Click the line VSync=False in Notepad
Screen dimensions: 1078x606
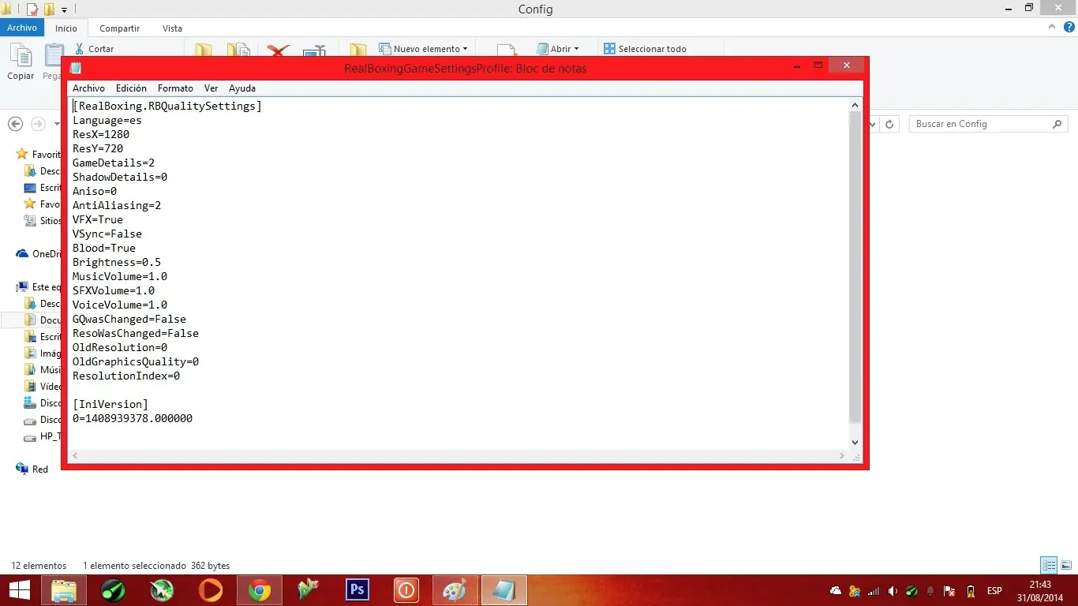[107, 234]
